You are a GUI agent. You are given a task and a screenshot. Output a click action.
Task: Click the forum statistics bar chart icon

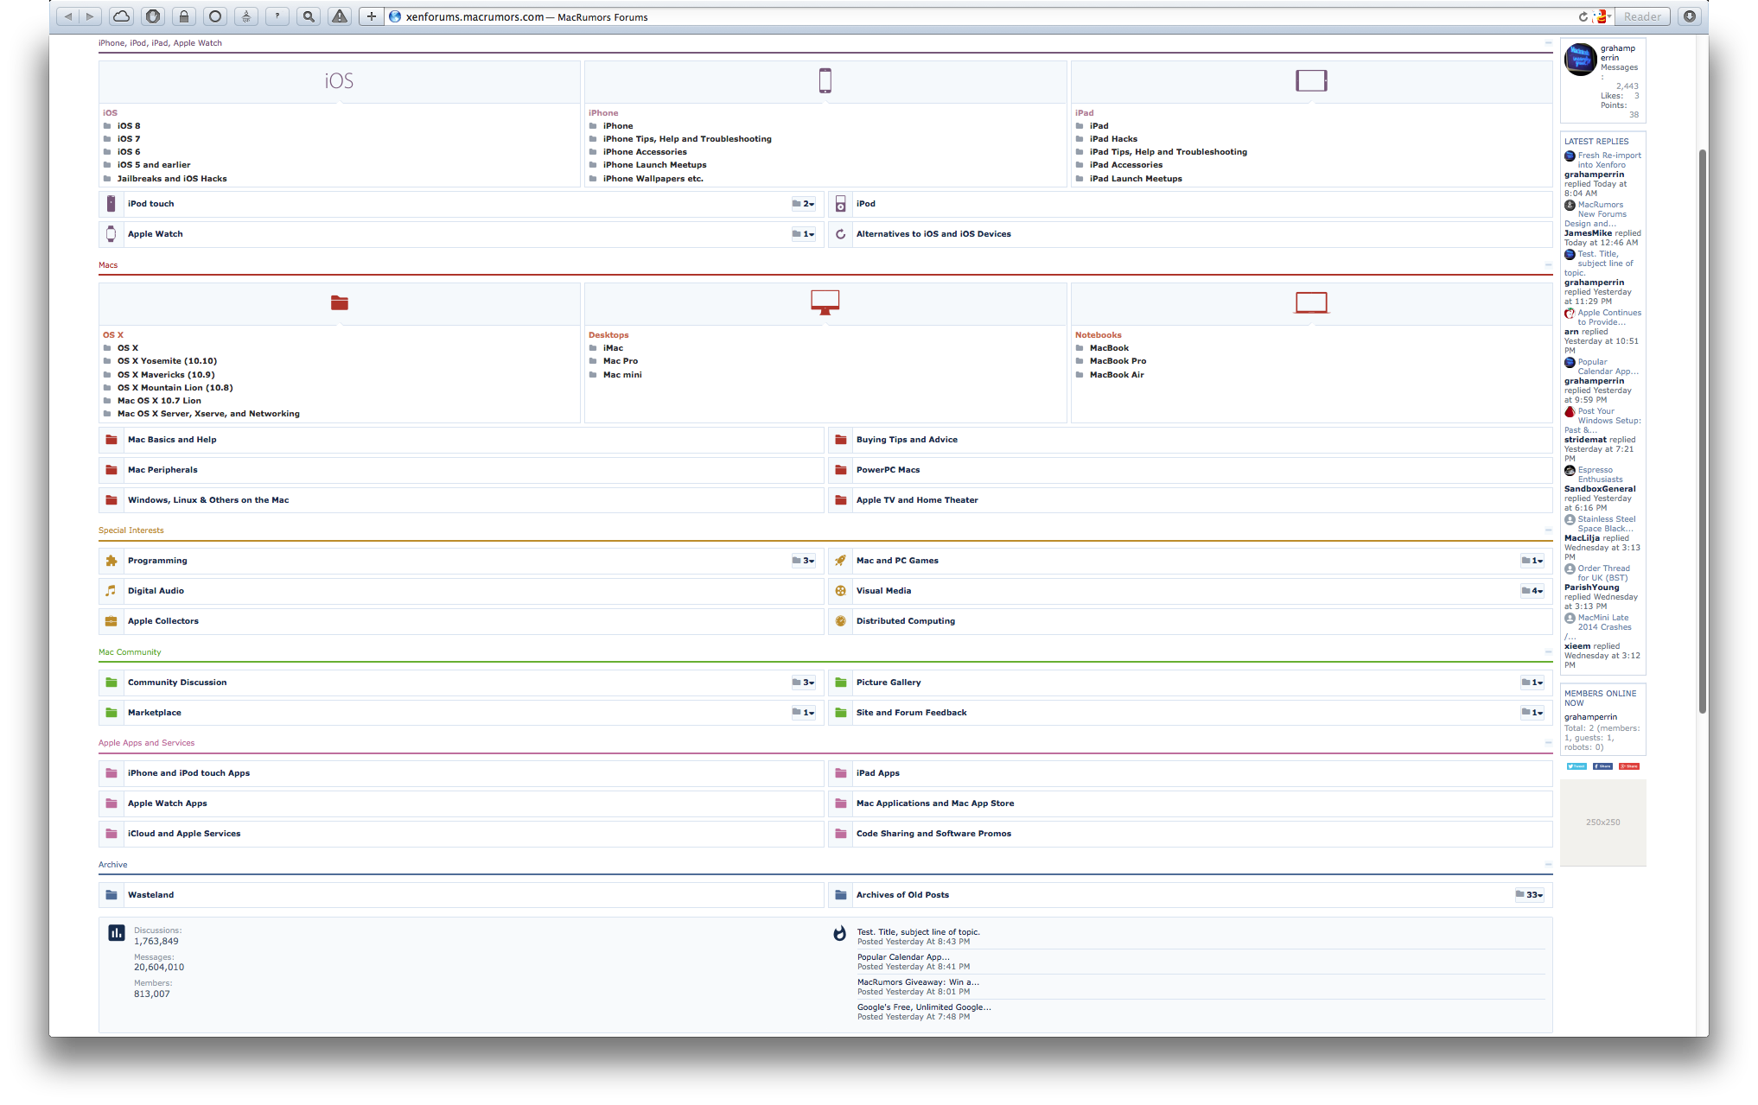click(117, 933)
